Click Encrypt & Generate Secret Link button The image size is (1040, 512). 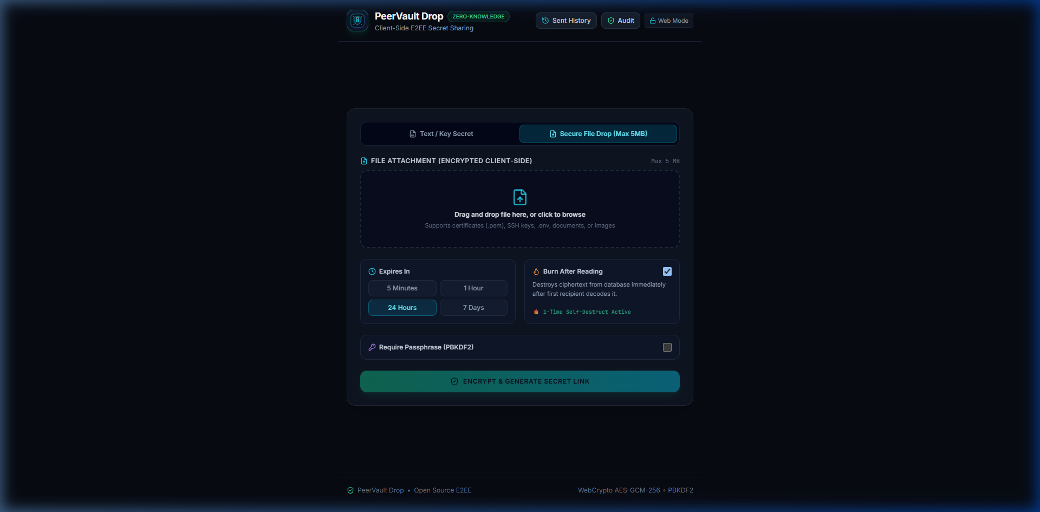click(x=520, y=381)
